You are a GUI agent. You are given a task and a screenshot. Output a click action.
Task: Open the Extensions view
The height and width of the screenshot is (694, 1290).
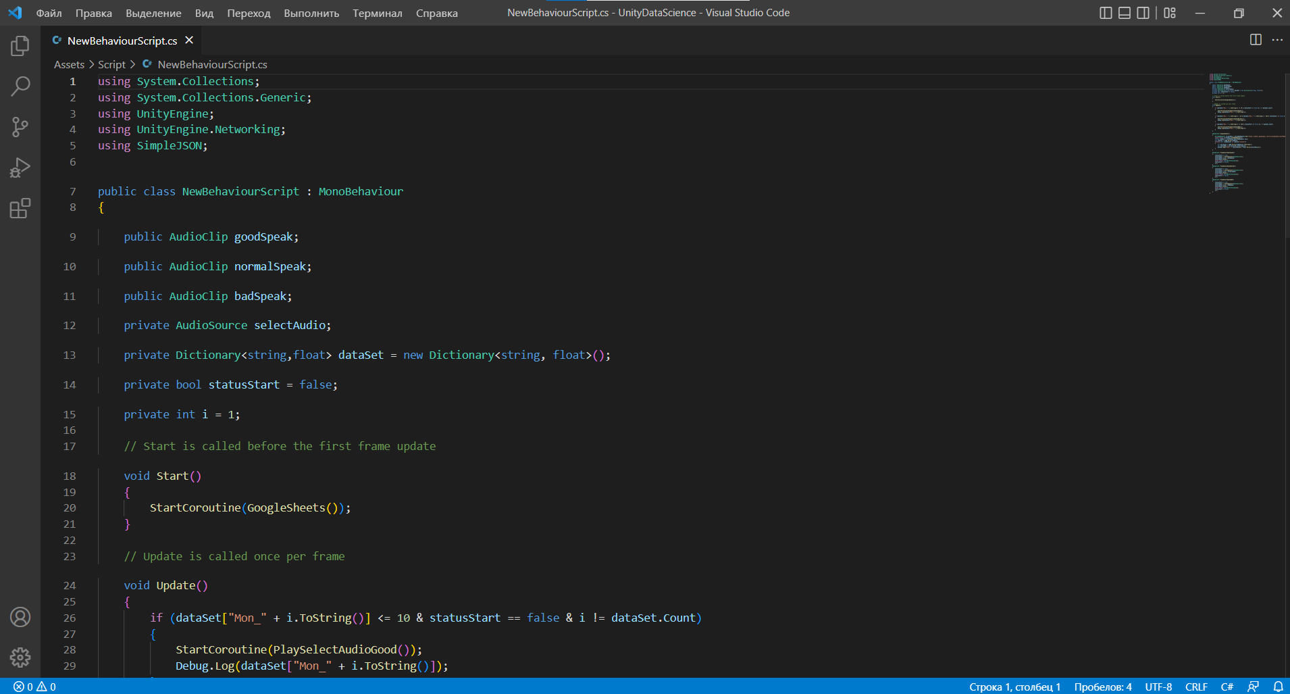pos(20,208)
